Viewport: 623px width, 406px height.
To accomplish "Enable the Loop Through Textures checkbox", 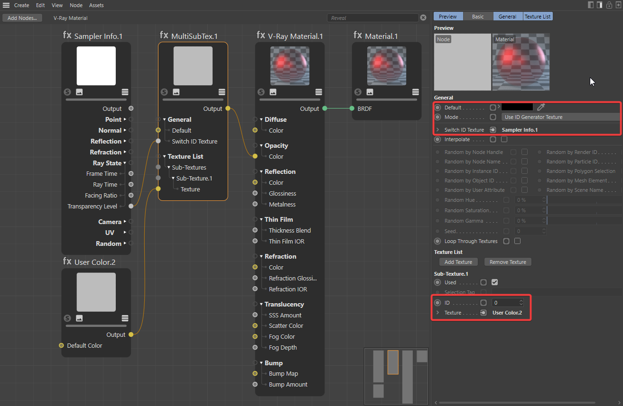I will (x=517, y=241).
